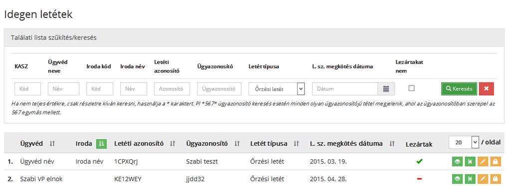Click the 2015. 03. 19. date cell
511x186 pixels.
[328, 161]
